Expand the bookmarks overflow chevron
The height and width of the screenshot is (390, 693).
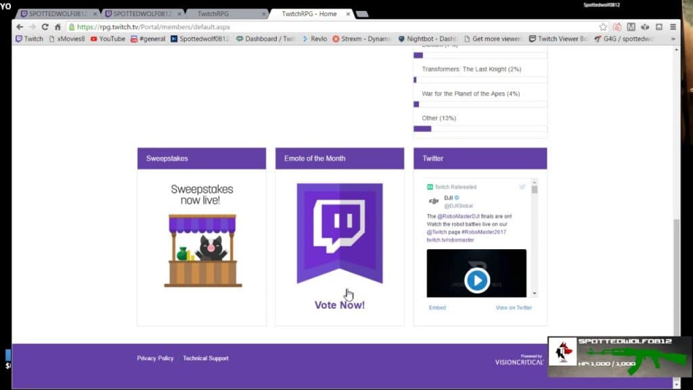point(673,39)
